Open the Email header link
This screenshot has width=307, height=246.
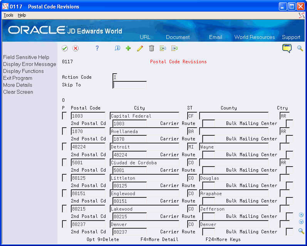pyautogui.click(x=216, y=37)
